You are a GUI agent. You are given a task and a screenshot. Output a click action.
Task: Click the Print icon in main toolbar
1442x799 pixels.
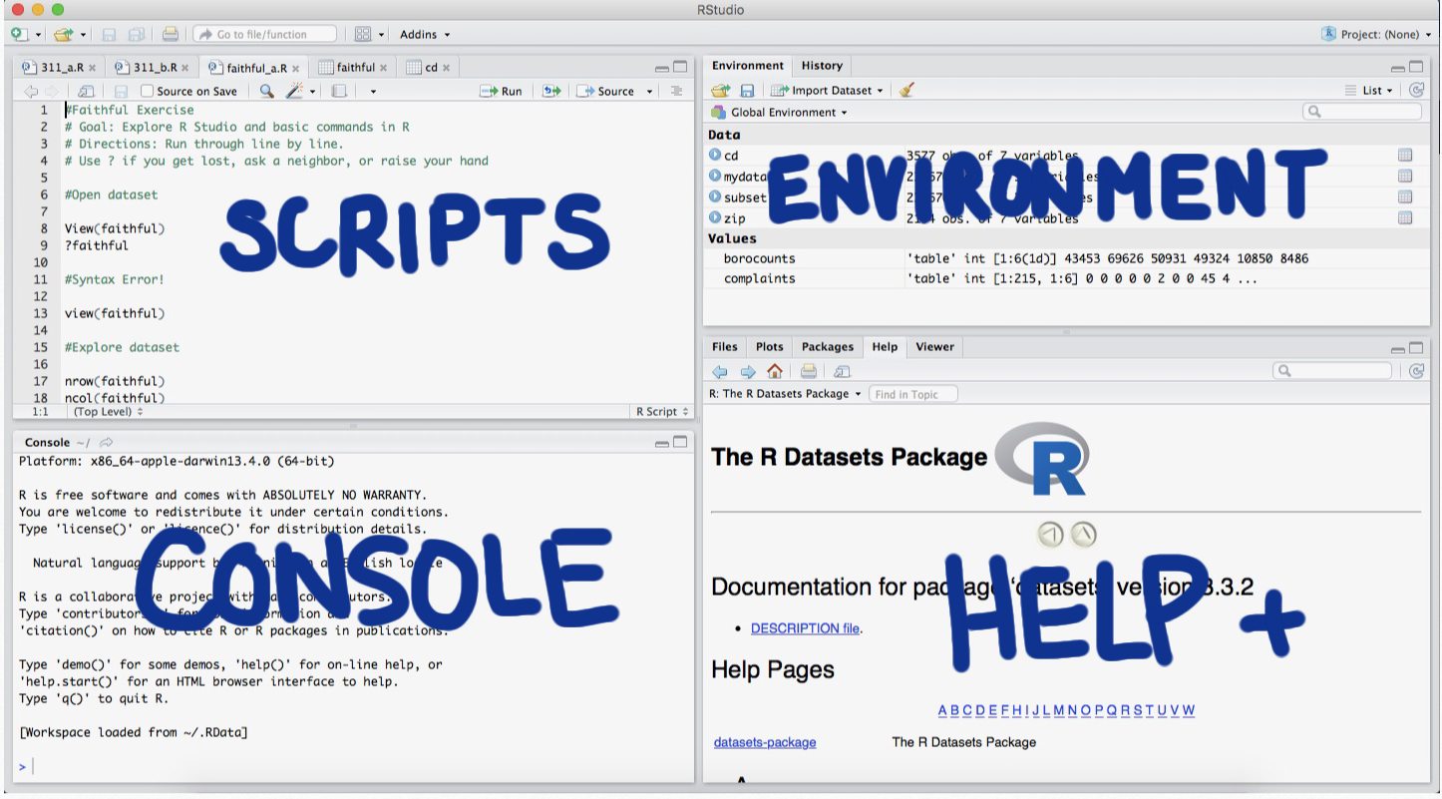coord(171,34)
